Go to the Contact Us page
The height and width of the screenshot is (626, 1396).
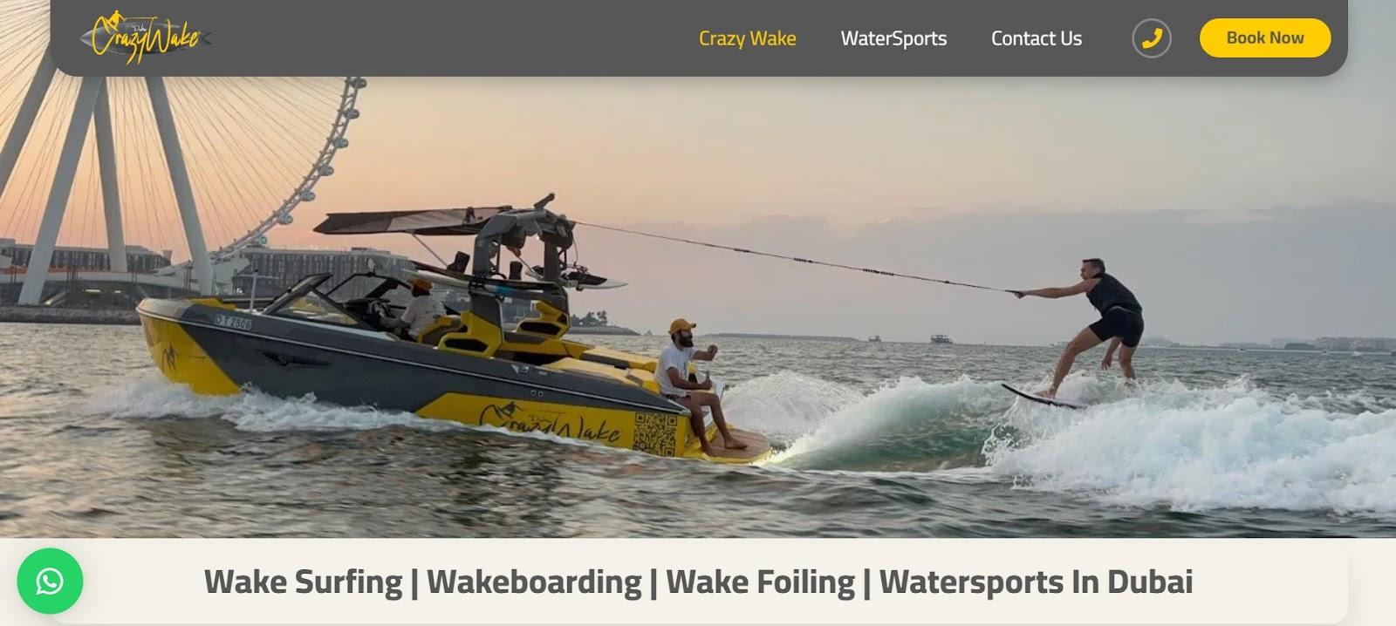click(x=1037, y=38)
